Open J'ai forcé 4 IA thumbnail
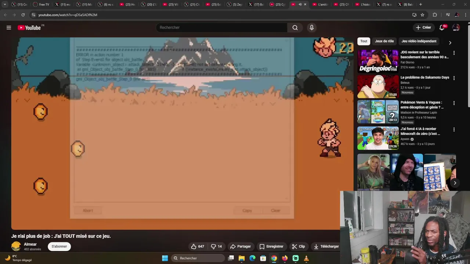This screenshot has width=470, height=264. 378,138
